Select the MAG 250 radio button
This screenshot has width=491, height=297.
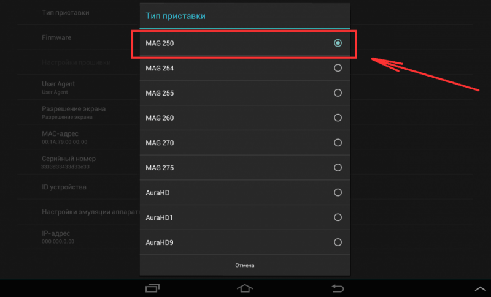(338, 43)
